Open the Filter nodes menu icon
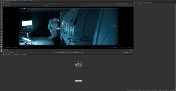This screenshot has width=176, height=91. [1, 14]
